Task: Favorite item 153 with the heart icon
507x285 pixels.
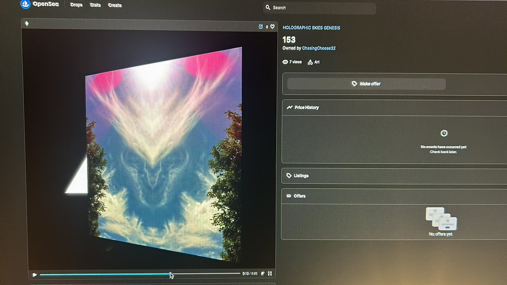Action: tap(273, 27)
